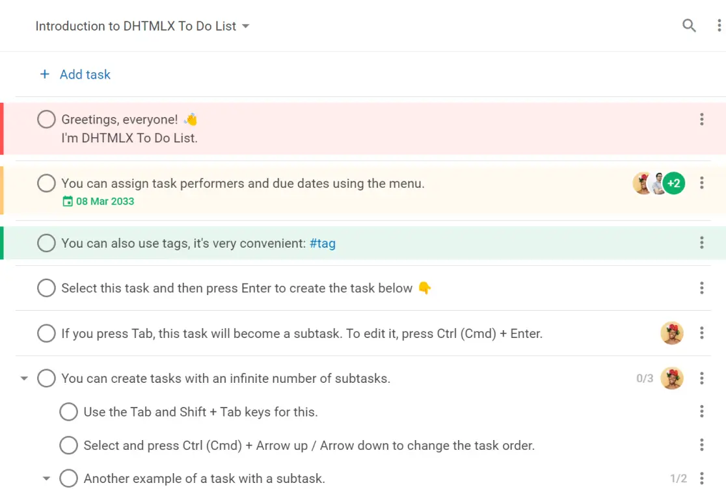Open the assign task performers row menu
Image resolution: width=726 pixels, height=494 pixels.
point(701,183)
